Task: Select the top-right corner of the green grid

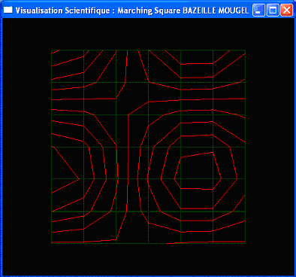Action: pos(245,50)
